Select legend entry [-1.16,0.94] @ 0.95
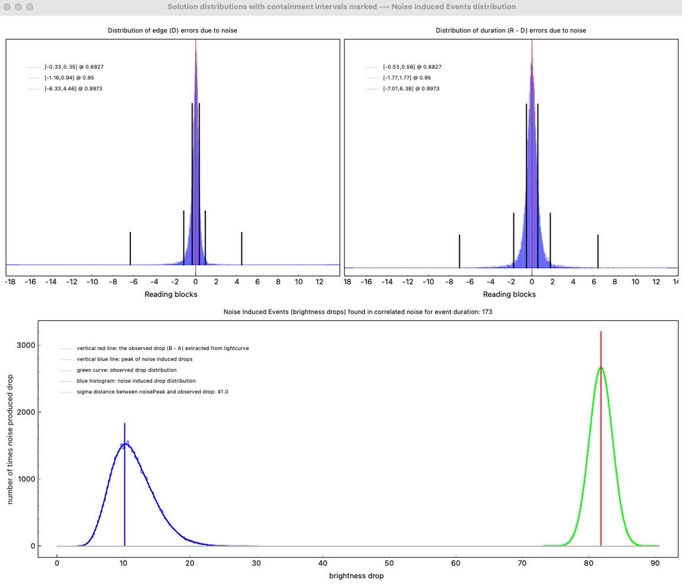This screenshot has height=584, width=682. (x=69, y=78)
